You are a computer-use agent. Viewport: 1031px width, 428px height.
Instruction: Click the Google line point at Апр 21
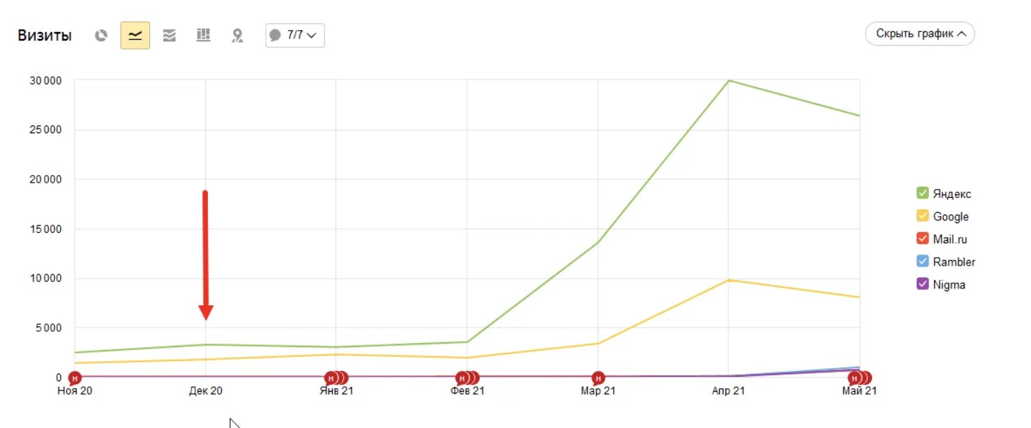pos(729,280)
